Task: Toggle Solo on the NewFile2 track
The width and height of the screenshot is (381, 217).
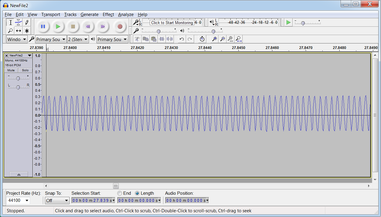Action: pyautogui.click(x=25, y=70)
